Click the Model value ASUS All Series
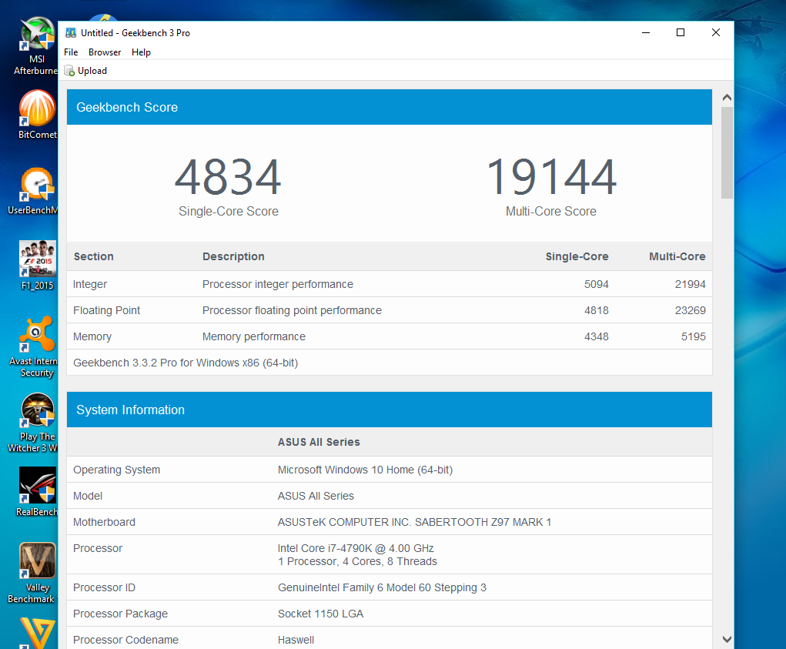The image size is (786, 649). click(x=316, y=496)
